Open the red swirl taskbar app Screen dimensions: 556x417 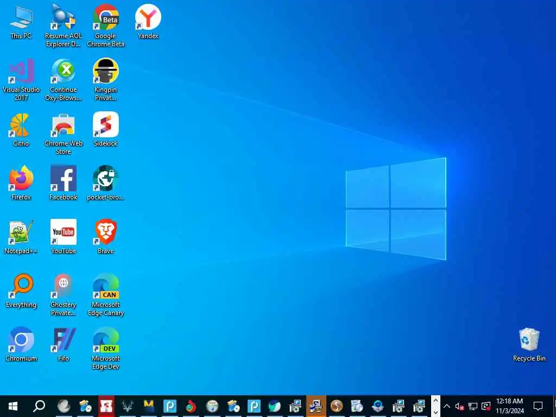coord(191,406)
